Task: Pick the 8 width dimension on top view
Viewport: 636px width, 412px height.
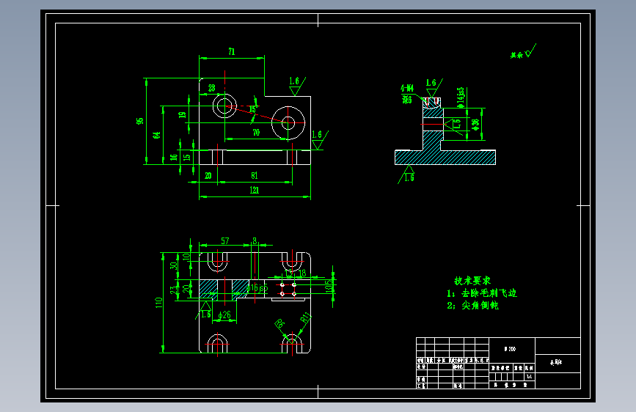Action: (x=255, y=241)
